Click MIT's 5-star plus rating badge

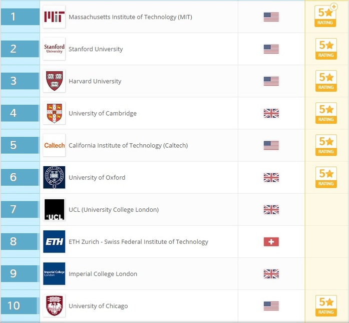(x=326, y=17)
